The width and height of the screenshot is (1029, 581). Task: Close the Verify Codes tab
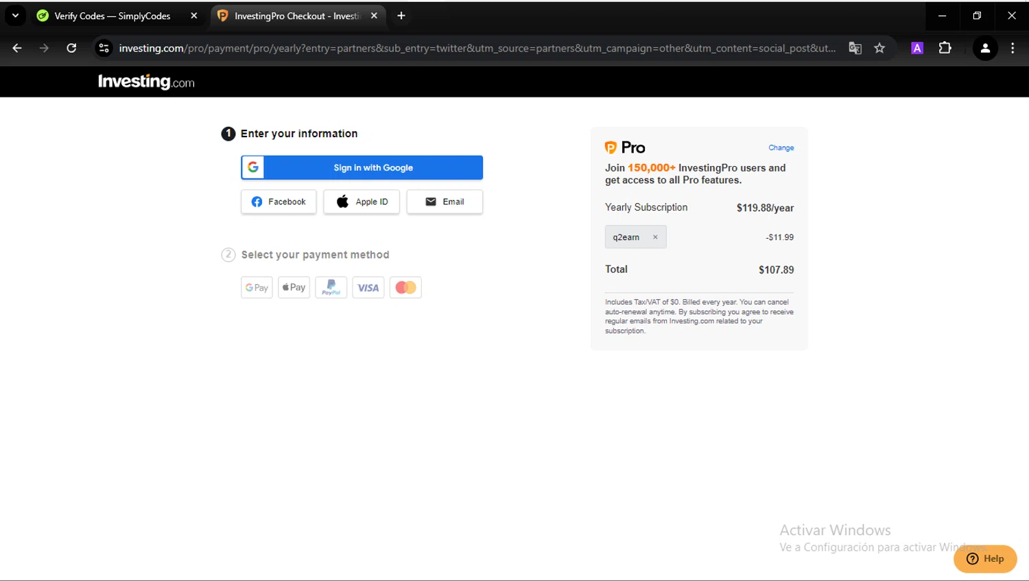click(x=194, y=16)
